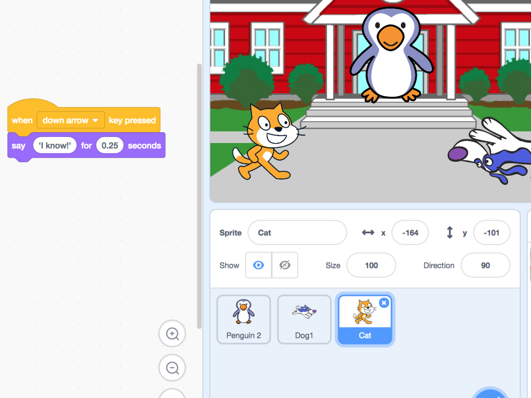Select the Dog1 sprite thumbnail
The height and width of the screenshot is (398, 531).
304,319
